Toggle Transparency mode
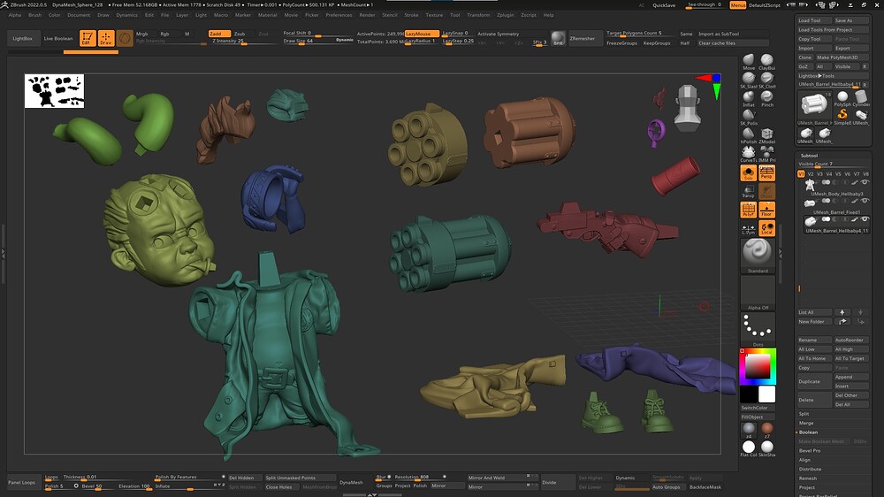Viewport: 884px width, 497px height. tap(748, 191)
